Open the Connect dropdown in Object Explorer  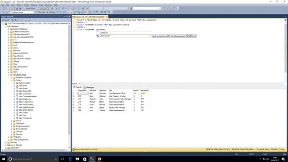tap(6, 20)
